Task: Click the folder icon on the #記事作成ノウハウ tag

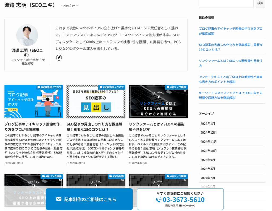Action: point(39,87)
